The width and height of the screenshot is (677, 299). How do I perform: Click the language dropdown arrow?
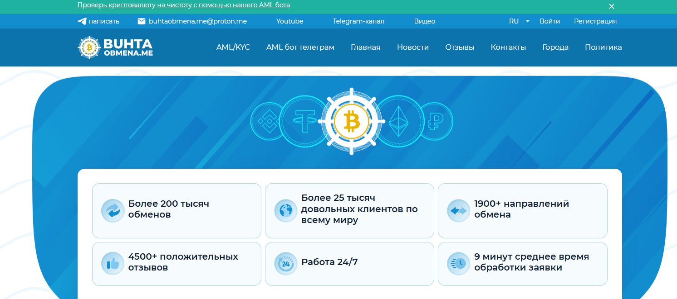528,21
